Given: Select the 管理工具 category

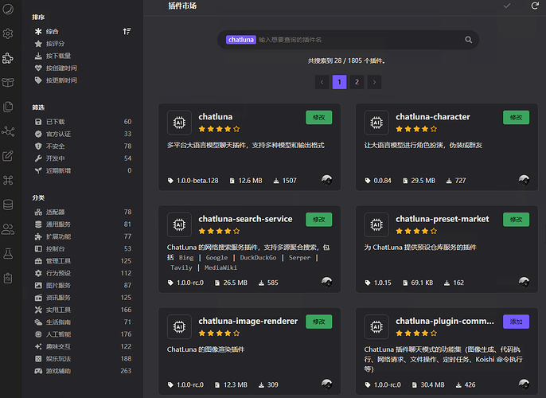Looking at the screenshot, I should click(83, 260).
